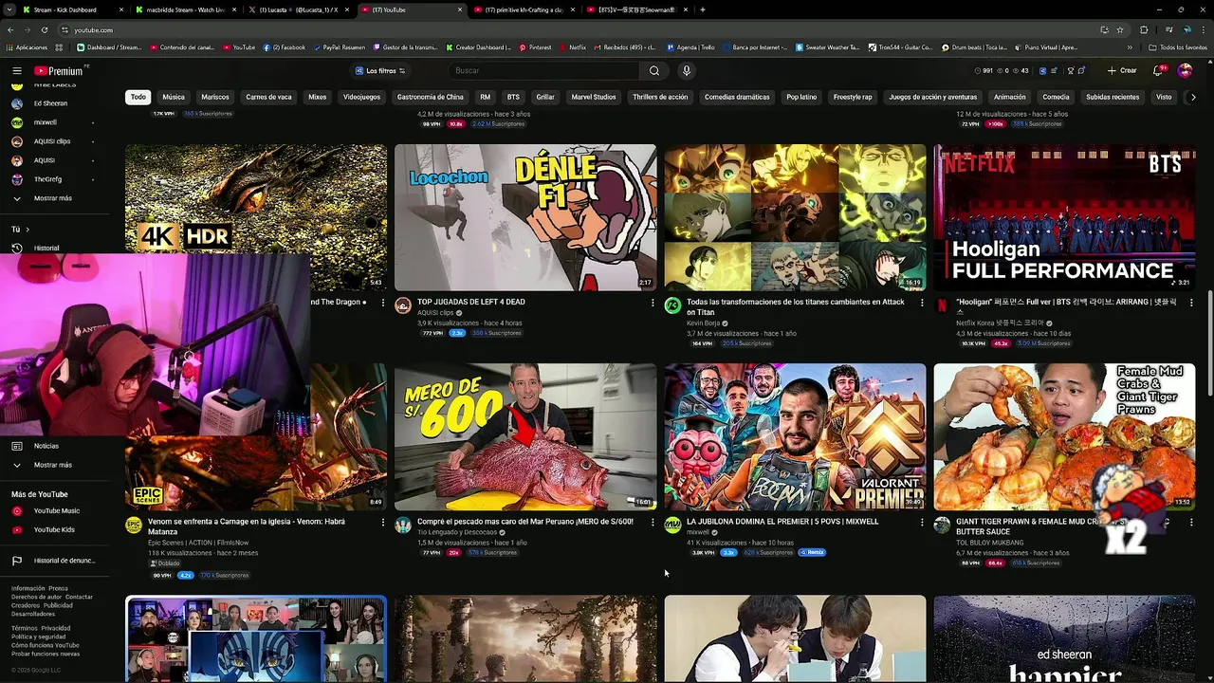Open the browser extensions puzzle icon
Viewport: 1214px width, 683px height.
point(1144,29)
